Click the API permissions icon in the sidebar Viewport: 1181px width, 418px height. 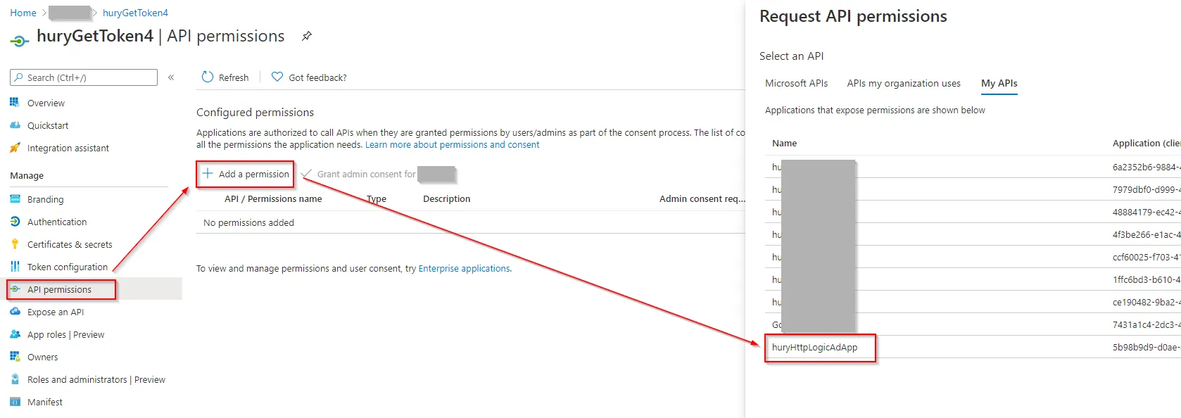15,289
